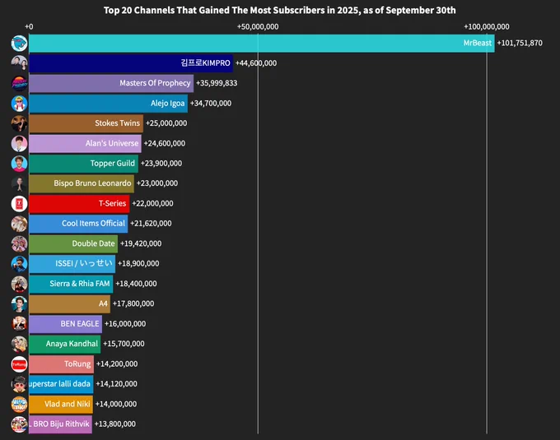
Task: Click the +35,999,833 value
Action: (x=217, y=83)
